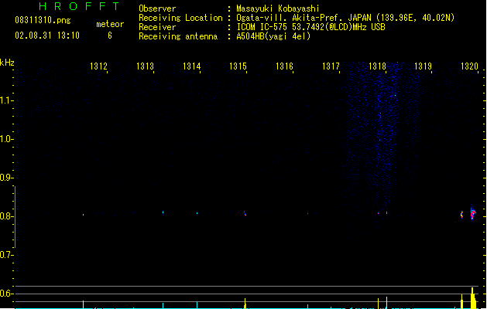Click the strong red meteor echo near 1320

tap(473, 214)
